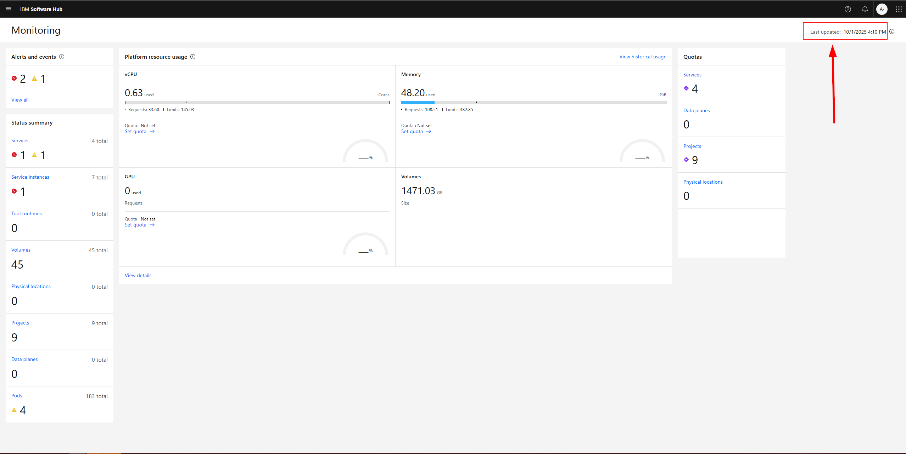
Task: Open Projects link in Quotas panel
Action: click(x=692, y=146)
